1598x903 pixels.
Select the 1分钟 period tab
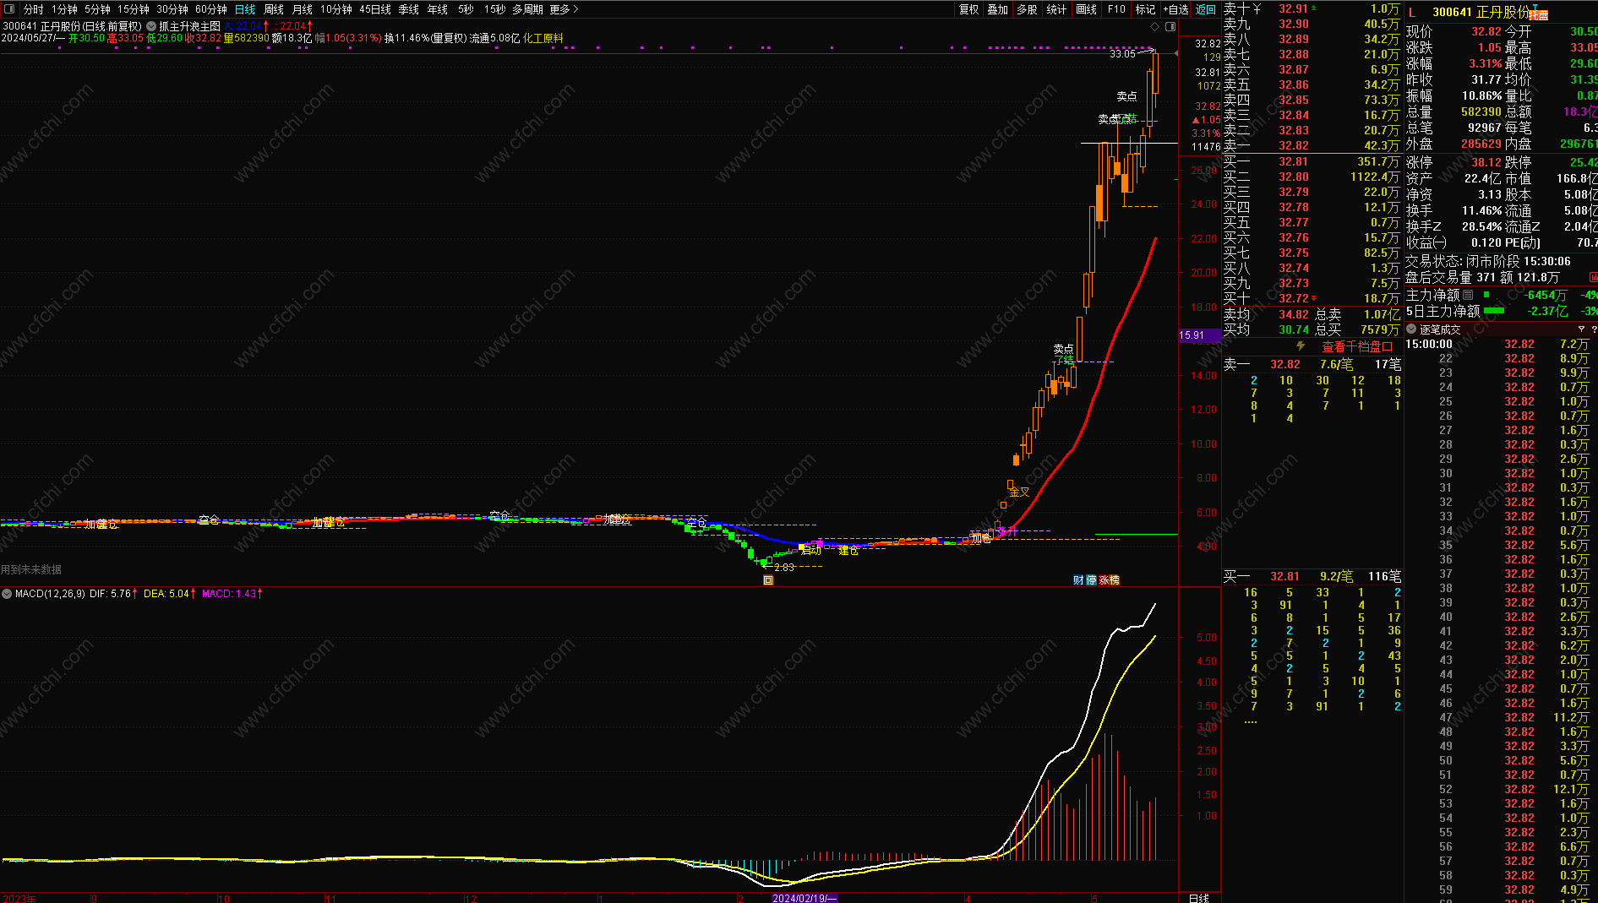click(x=64, y=9)
